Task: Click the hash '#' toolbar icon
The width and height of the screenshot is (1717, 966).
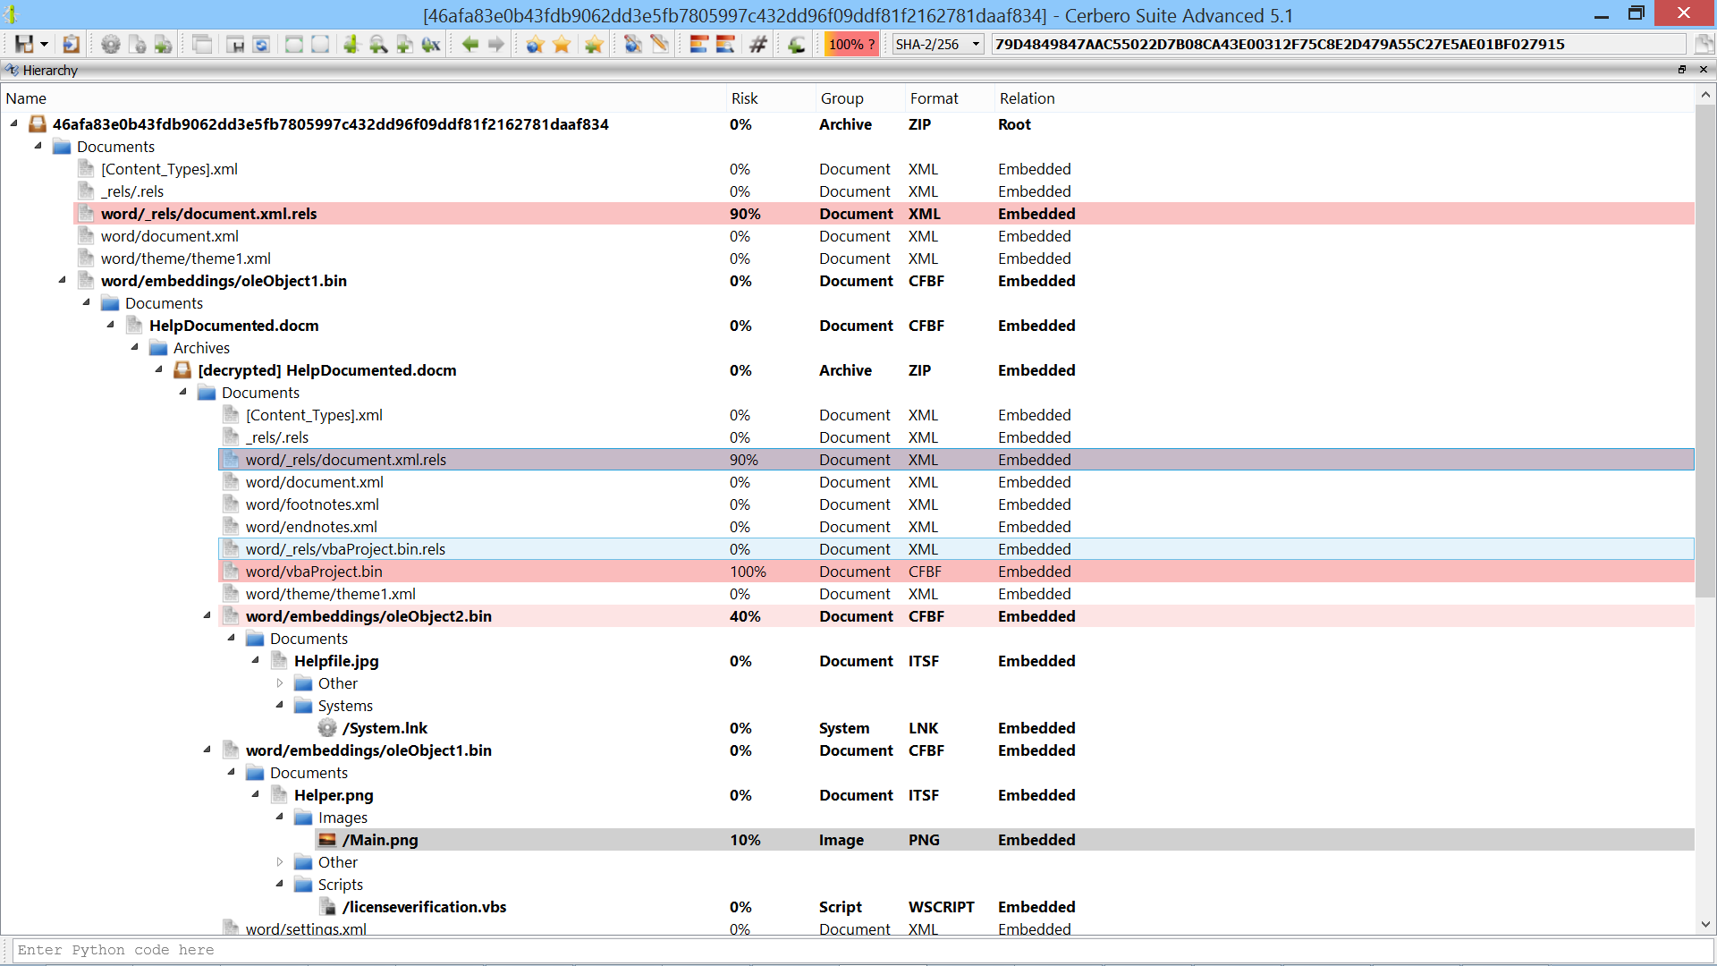Action: pos(758,44)
